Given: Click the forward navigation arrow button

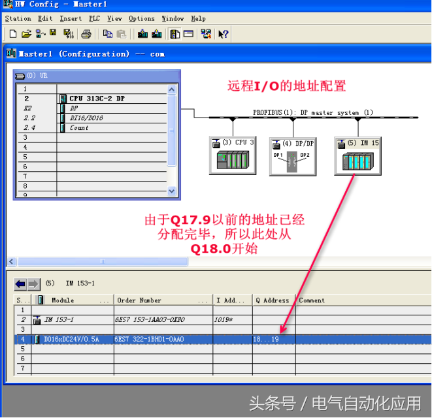Looking at the screenshot, I should 33,284.
